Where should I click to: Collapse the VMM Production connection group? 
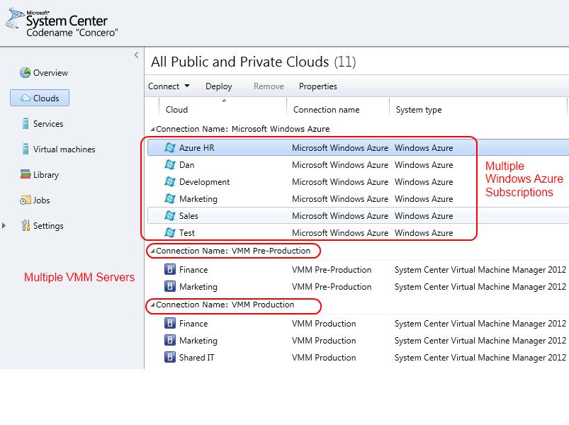point(153,305)
